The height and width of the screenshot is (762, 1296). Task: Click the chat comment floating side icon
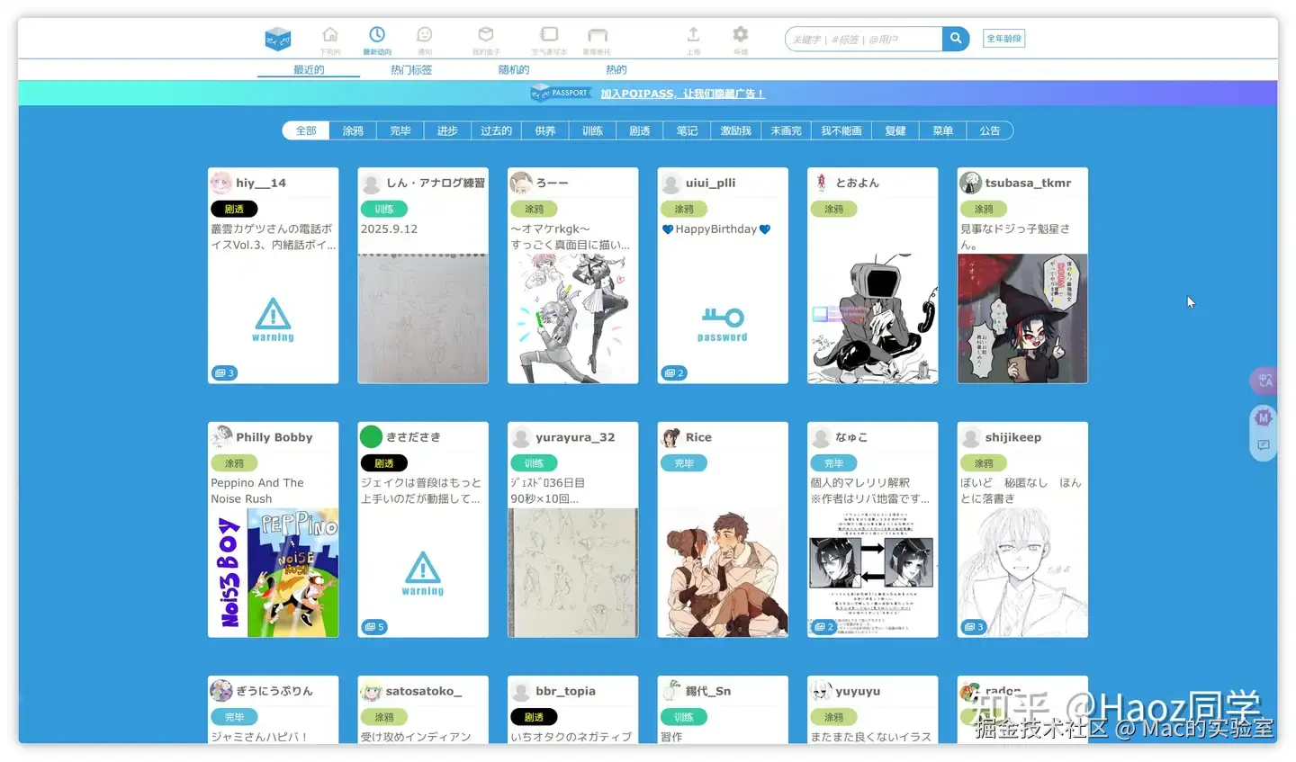1264,445
